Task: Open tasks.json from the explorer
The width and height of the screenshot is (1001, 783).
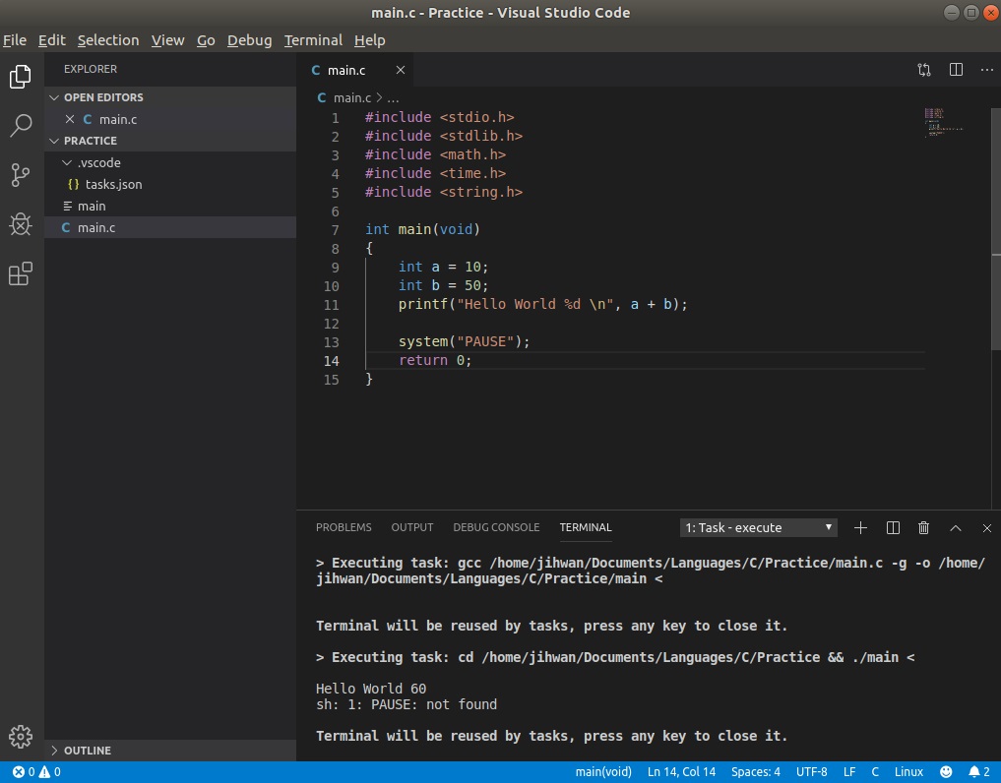Action: 113,184
